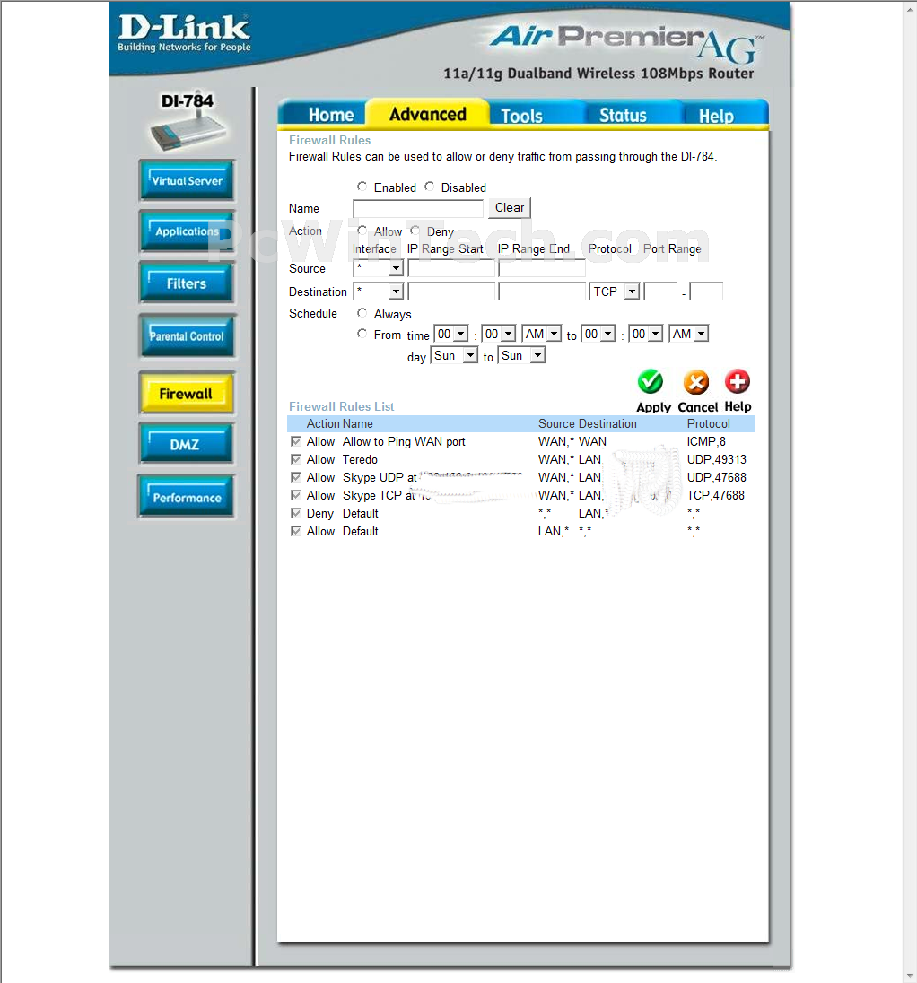Select the Deny action radio button

click(415, 231)
